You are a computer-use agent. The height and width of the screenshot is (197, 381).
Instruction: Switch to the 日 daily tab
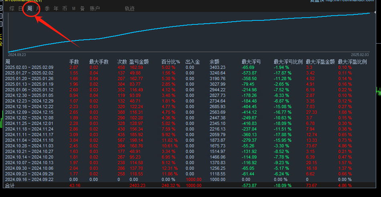[20, 8]
